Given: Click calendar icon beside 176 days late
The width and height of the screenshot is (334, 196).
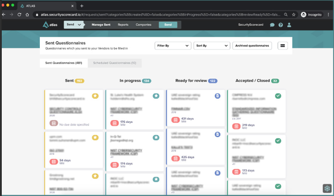Looking at the screenshot, I should click(114, 123).
